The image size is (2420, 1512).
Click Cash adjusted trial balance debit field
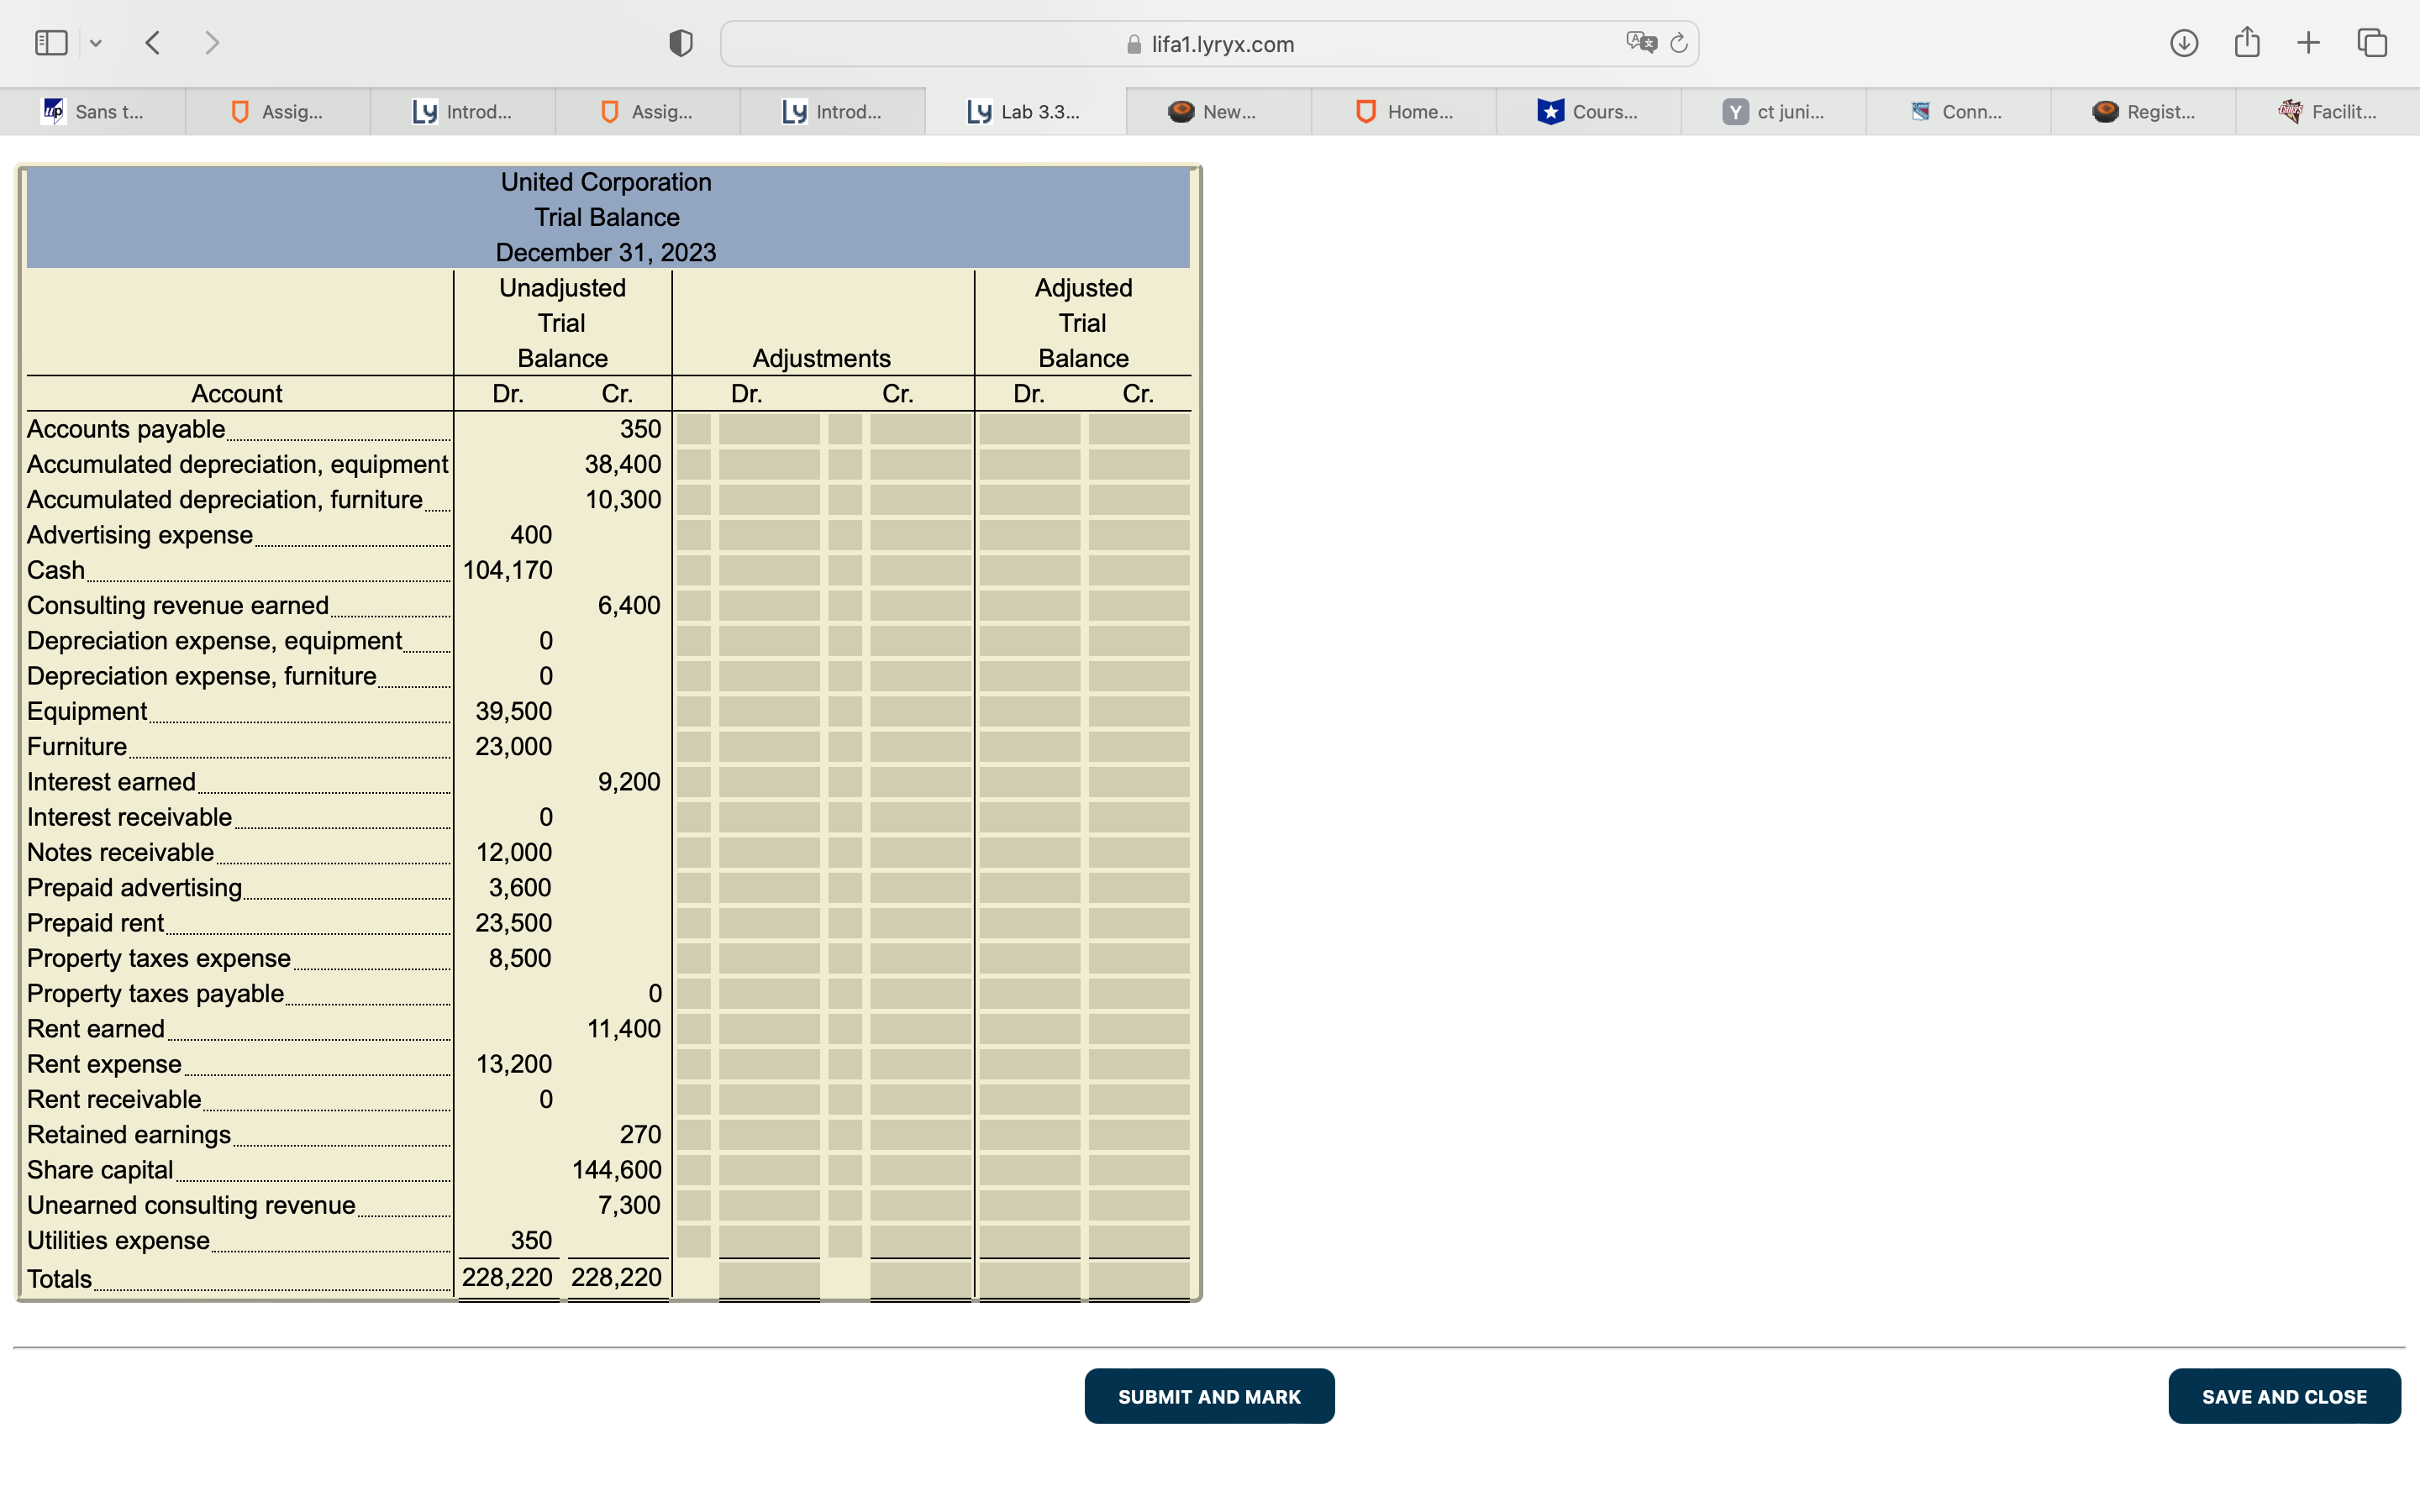(1029, 571)
